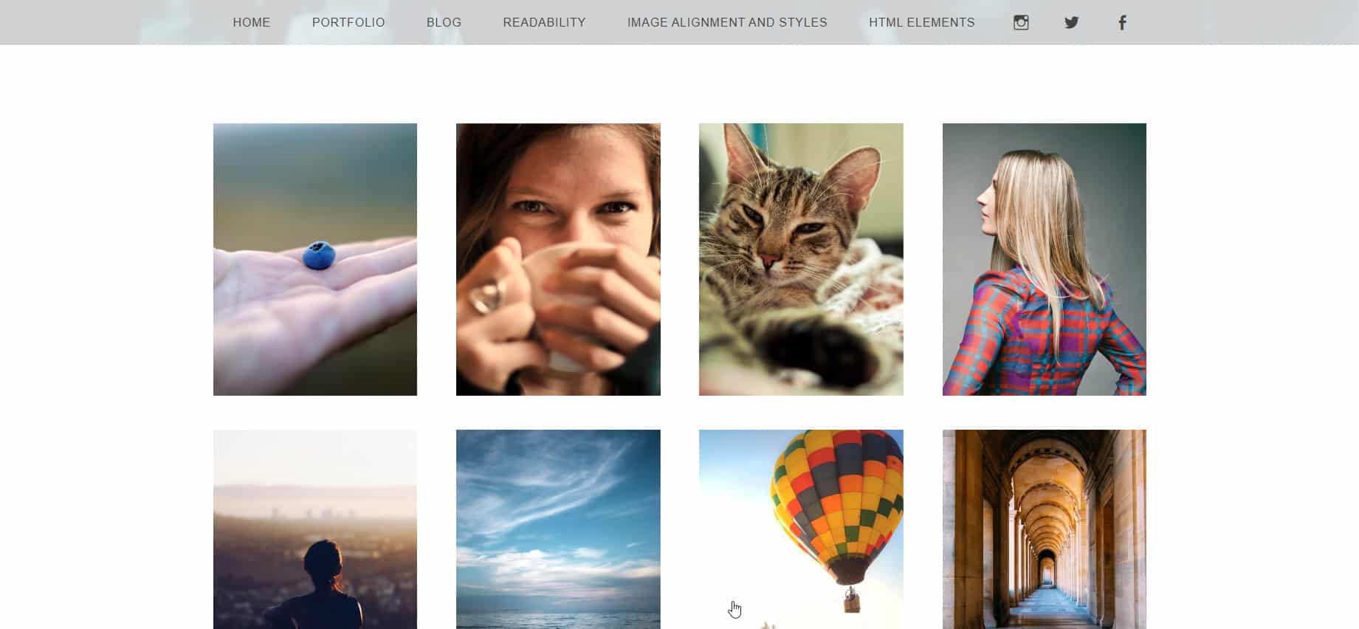This screenshot has height=629, width=1359.
Task: Go to the Home menu item
Action: (252, 23)
